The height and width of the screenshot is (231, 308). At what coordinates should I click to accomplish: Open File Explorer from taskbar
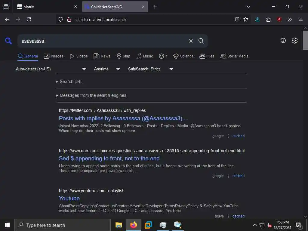click(119, 225)
